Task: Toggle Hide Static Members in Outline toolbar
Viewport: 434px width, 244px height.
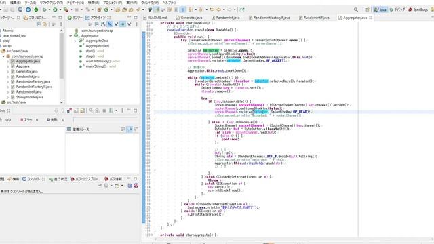Action: point(116,24)
